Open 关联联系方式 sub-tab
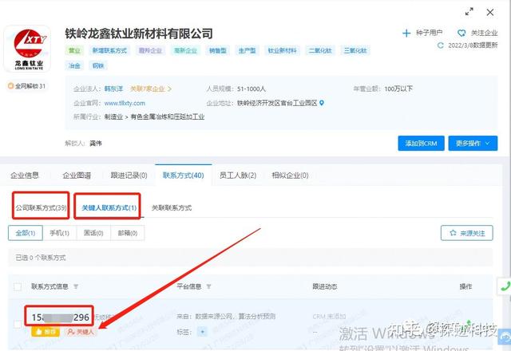 [172, 207]
